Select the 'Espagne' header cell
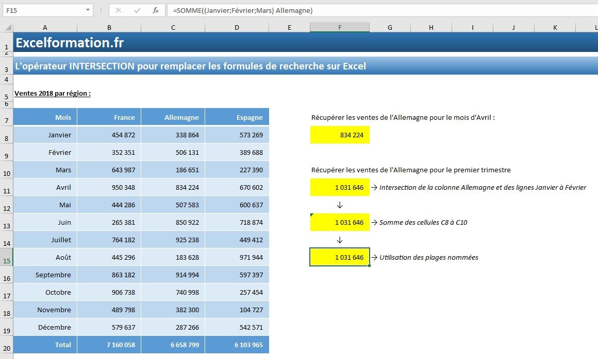 click(x=237, y=117)
